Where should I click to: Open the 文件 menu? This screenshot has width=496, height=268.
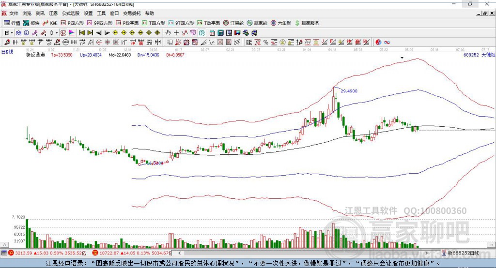(14, 13)
